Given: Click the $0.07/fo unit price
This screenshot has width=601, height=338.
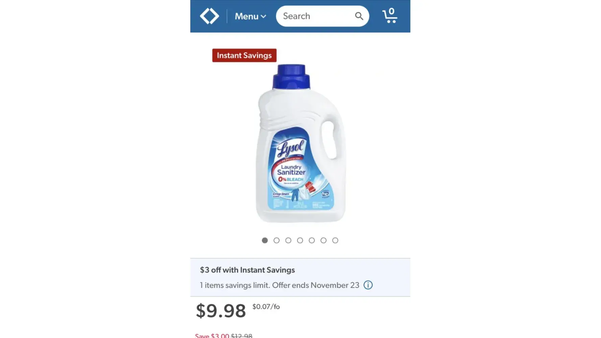Looking at the screenshot, I should pos(266,307).
